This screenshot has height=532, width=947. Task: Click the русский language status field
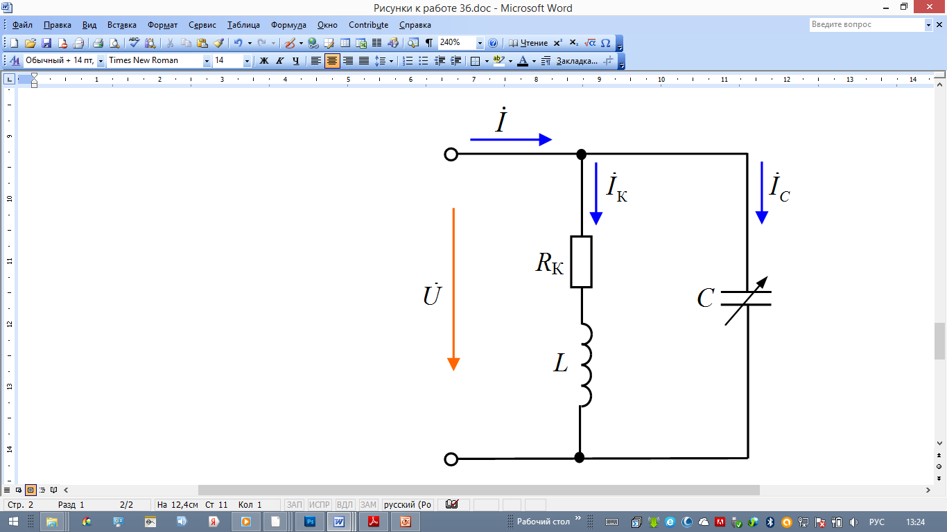click(x=408, y=504)
